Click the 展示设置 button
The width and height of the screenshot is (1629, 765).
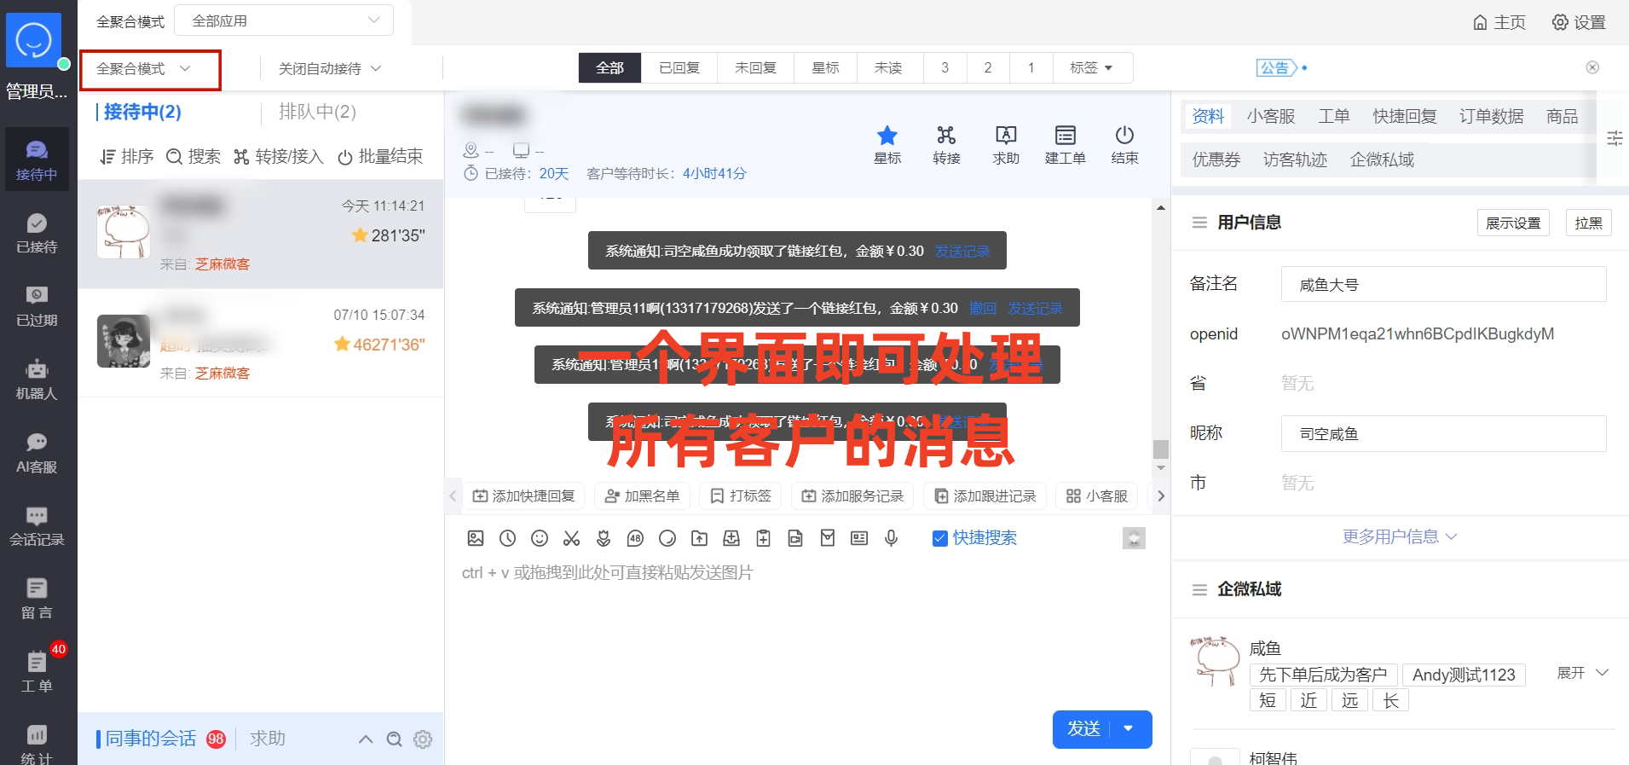(1513, 223)
